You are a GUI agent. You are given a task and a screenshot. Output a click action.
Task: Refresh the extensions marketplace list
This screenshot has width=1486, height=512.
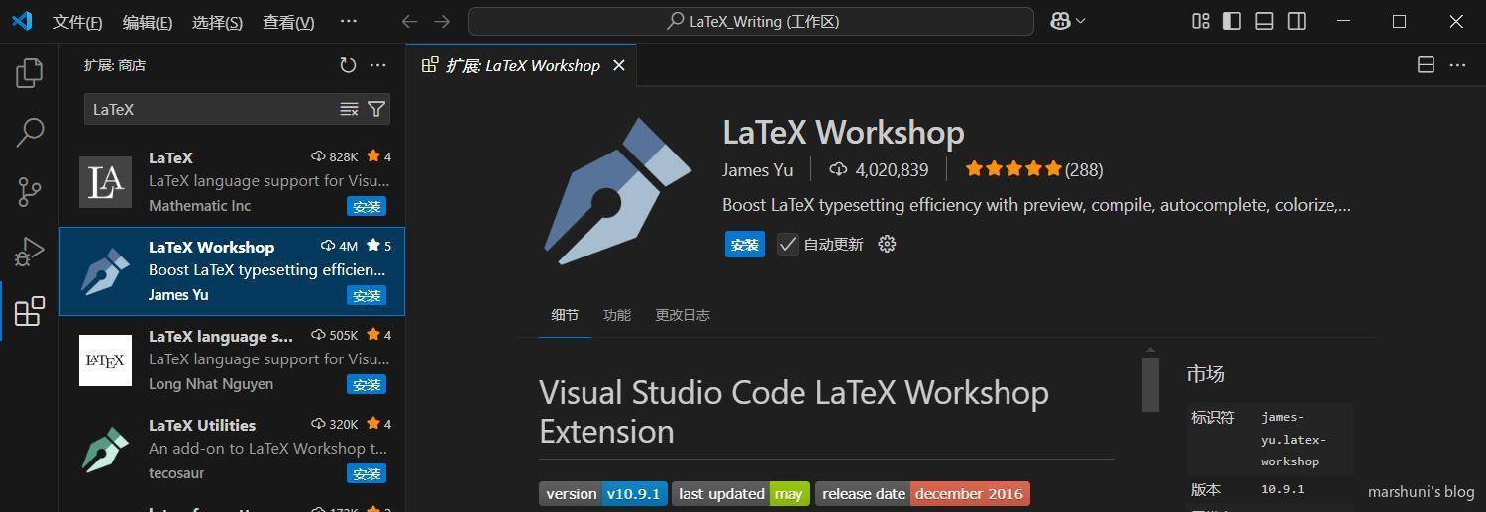[x=348, y=65]
